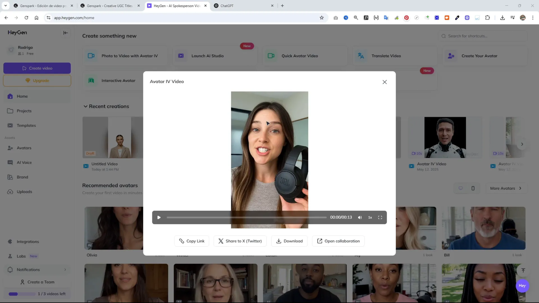
Task: Open the AI Voice panel
Action: 24,162
